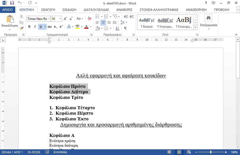The height and width of the screenshot is (155, 240).
Task: Cut the selection with the scissors icon
Action: 21,17
